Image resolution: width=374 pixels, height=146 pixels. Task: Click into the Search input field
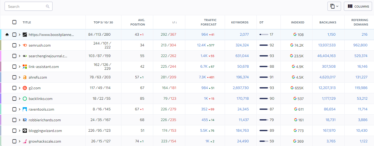26,7
